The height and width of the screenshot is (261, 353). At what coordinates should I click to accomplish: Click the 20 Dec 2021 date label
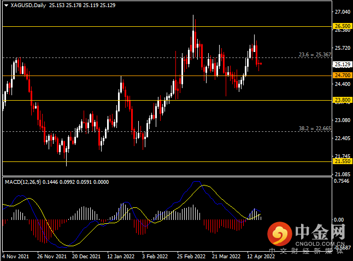click(86, 257)
